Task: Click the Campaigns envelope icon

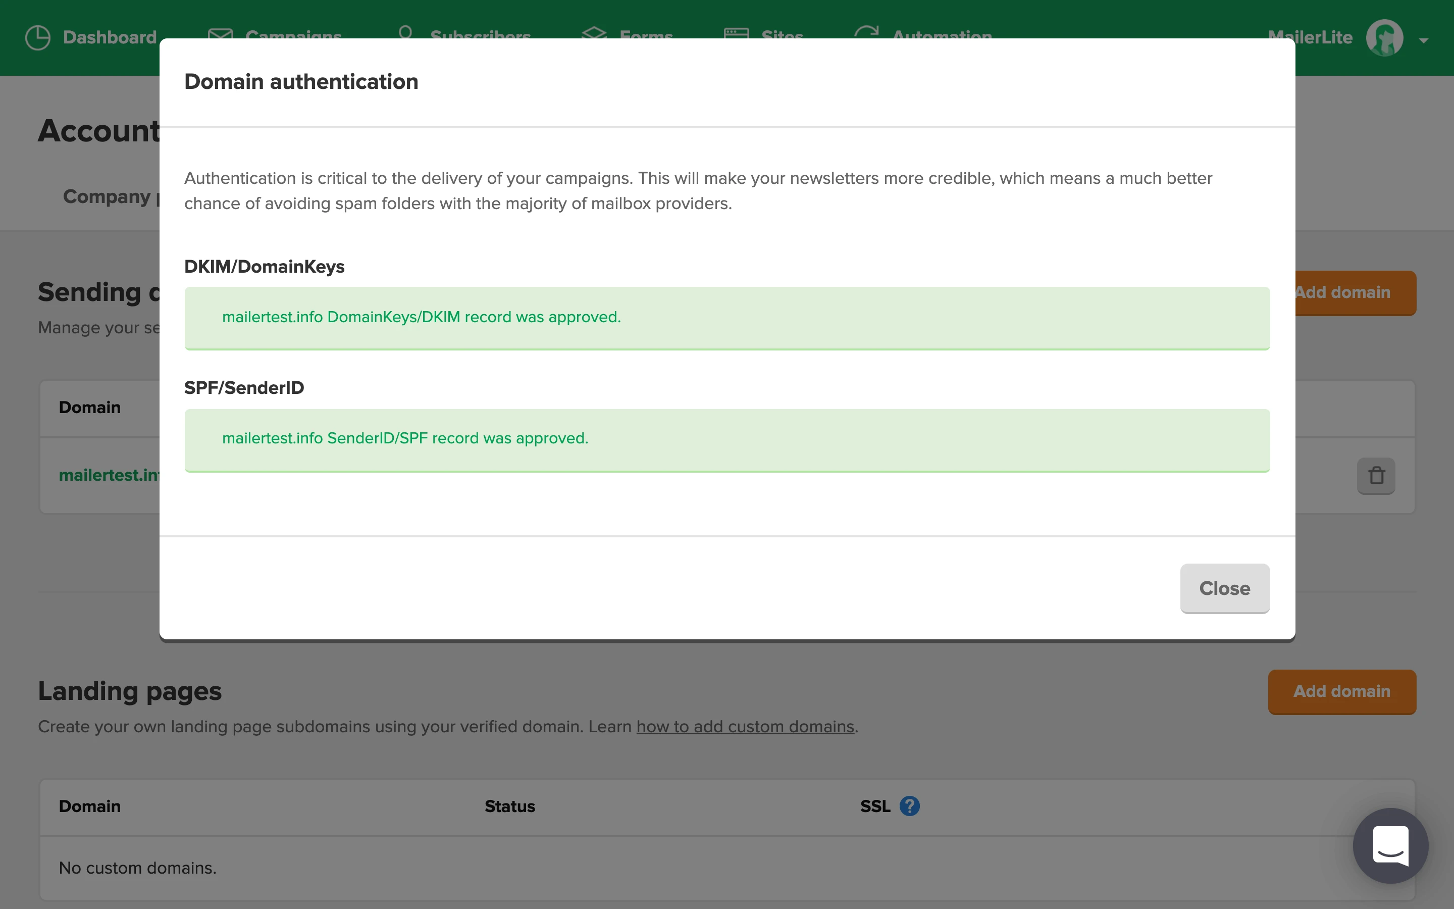Action: 220,33
